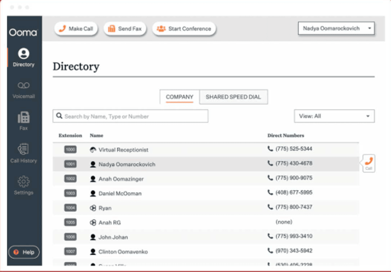Click the group icon next to Ryan
The image size is (391, 272).
tap(93, 208)
